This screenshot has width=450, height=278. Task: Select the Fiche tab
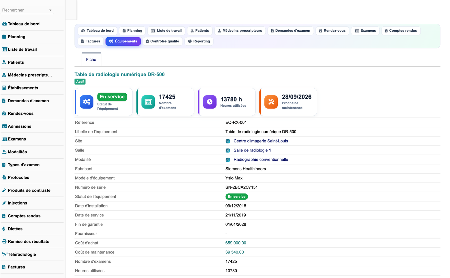91,60
